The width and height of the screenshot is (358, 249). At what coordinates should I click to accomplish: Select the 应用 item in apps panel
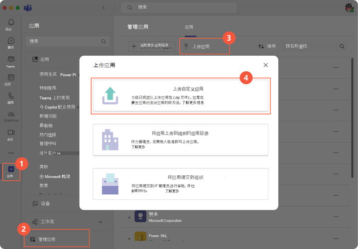point(67,59)
